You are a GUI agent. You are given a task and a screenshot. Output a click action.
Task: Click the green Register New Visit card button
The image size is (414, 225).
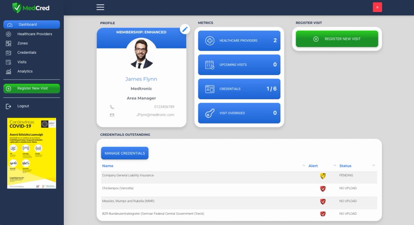click(337, 39)
